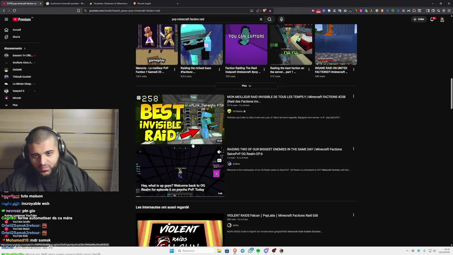Image resolution: width=453 pixels, height=255 pixels.
Task: Switch to the mushroom minecraft youtuber tab
Action: click(x=65, y=4)
